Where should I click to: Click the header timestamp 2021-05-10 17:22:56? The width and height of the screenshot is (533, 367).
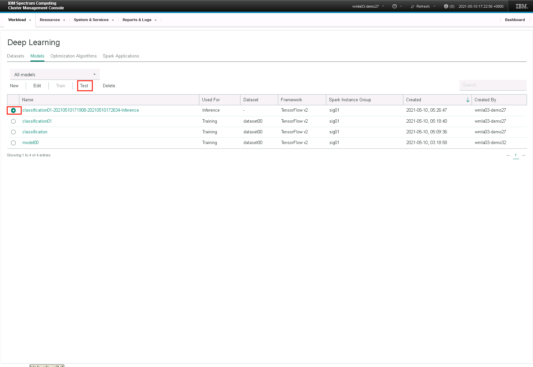click(481, 6)
